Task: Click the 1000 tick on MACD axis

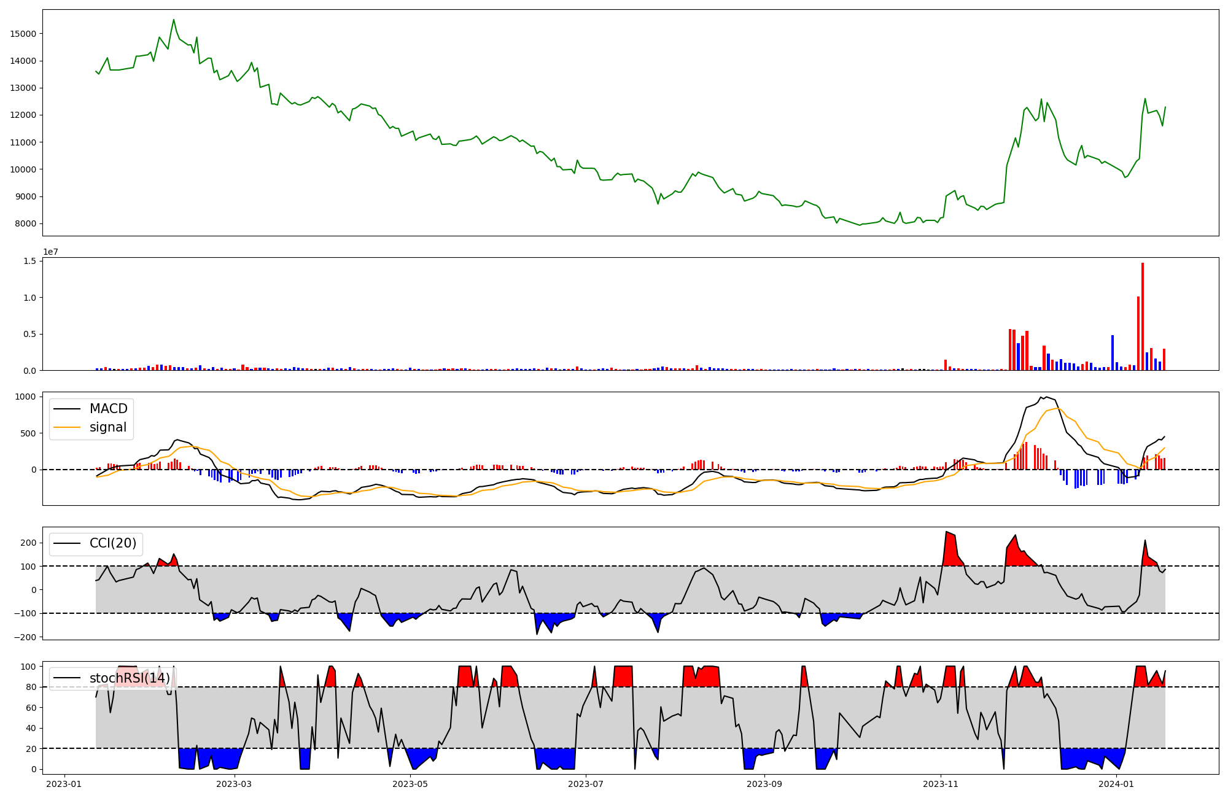Action: [25, 397]
